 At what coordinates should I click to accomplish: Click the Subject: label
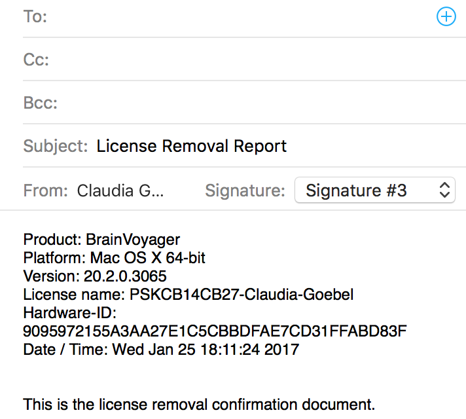pos(56,146)
